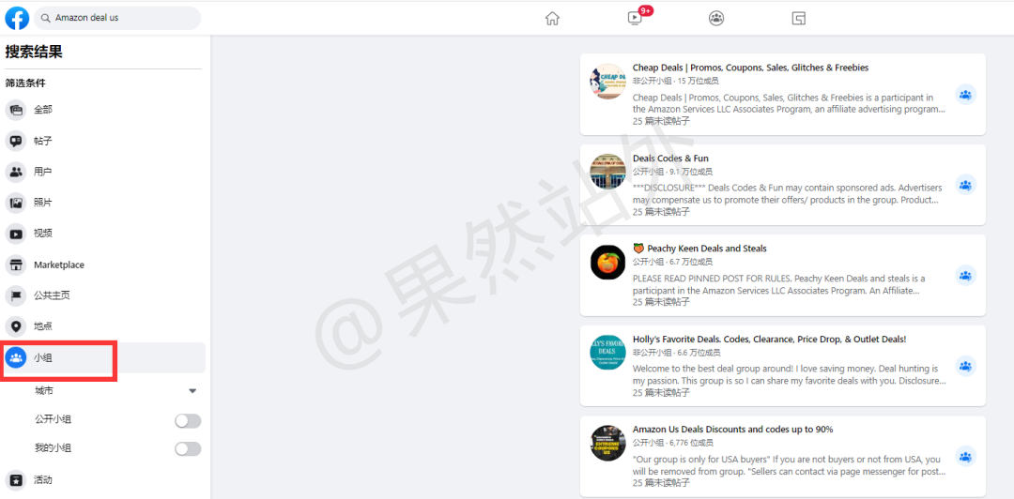This screenshot has height=499, width=1014.
Task: Select the 地点 location pin icon
Action: tap(16, 327)
